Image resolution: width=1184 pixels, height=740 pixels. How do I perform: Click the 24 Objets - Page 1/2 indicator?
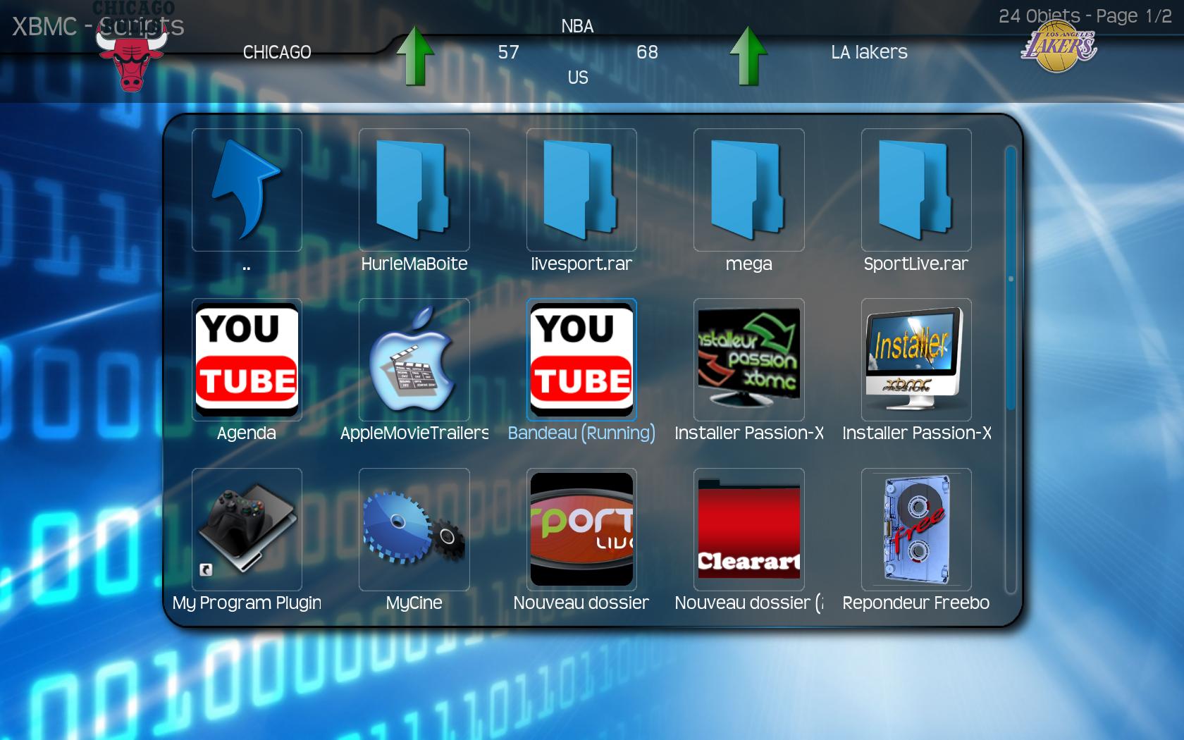click(1085, 16)
